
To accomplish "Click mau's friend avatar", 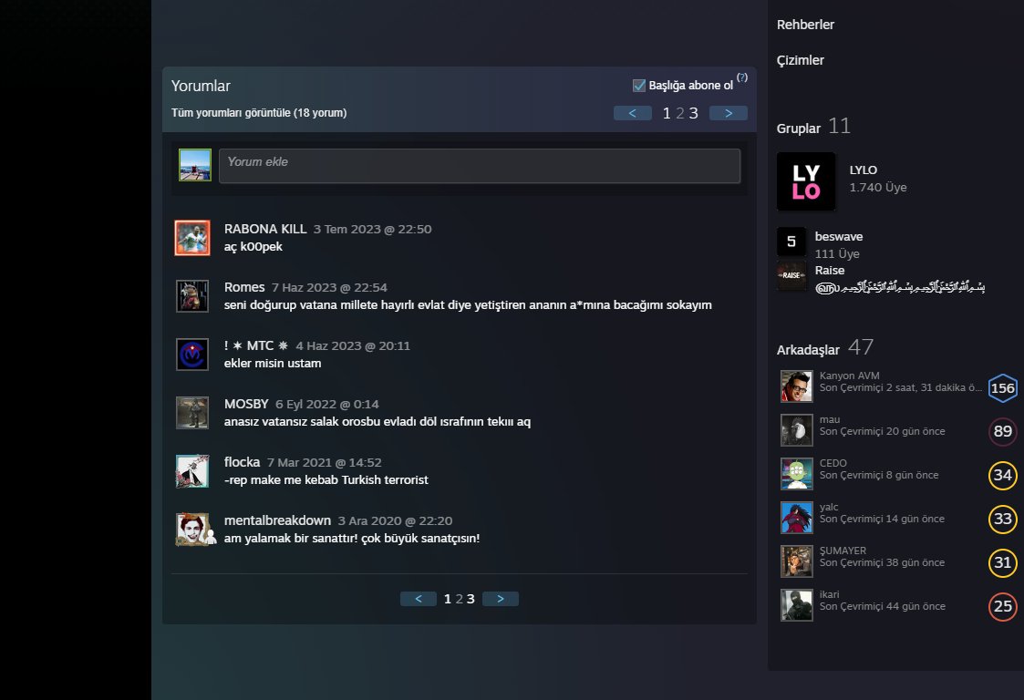I will pos(797,429).
